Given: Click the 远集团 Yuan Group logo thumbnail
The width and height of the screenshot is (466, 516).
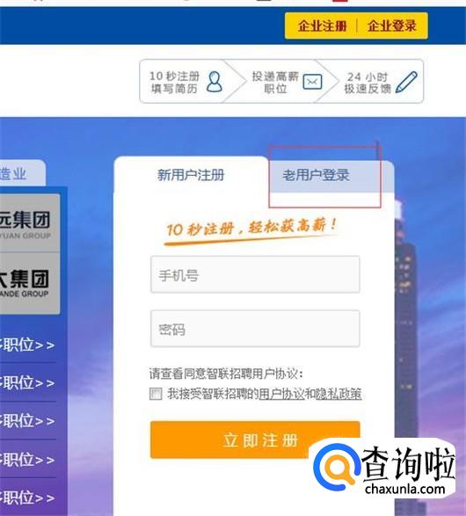Looking at the screenshot, I should point(30,222).
